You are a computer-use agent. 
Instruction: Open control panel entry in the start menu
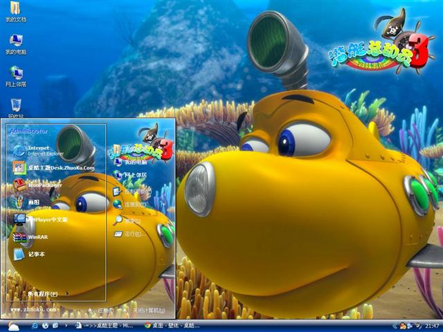[x=132, y=192]
